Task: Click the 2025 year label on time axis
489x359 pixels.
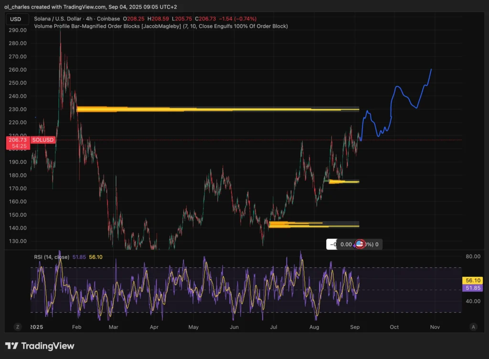Action: point(36,327)
